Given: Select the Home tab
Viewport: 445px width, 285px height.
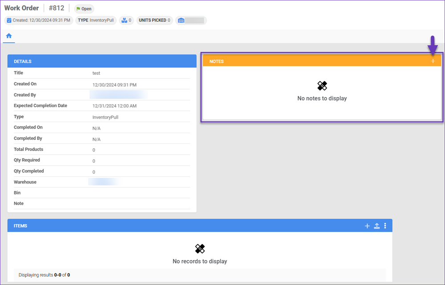Looking at the screenshot, I should [x=8, y=36].
